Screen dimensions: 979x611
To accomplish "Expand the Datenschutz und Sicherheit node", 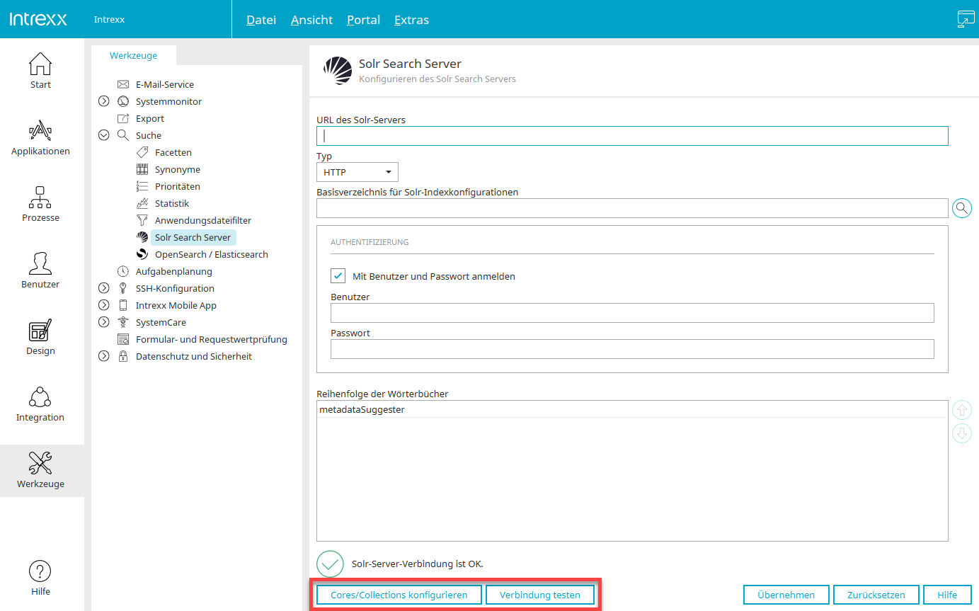I will click(x=104, y=356).
